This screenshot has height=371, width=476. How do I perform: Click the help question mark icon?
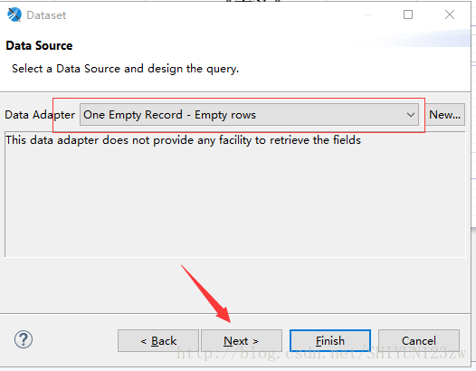(24, 339)
